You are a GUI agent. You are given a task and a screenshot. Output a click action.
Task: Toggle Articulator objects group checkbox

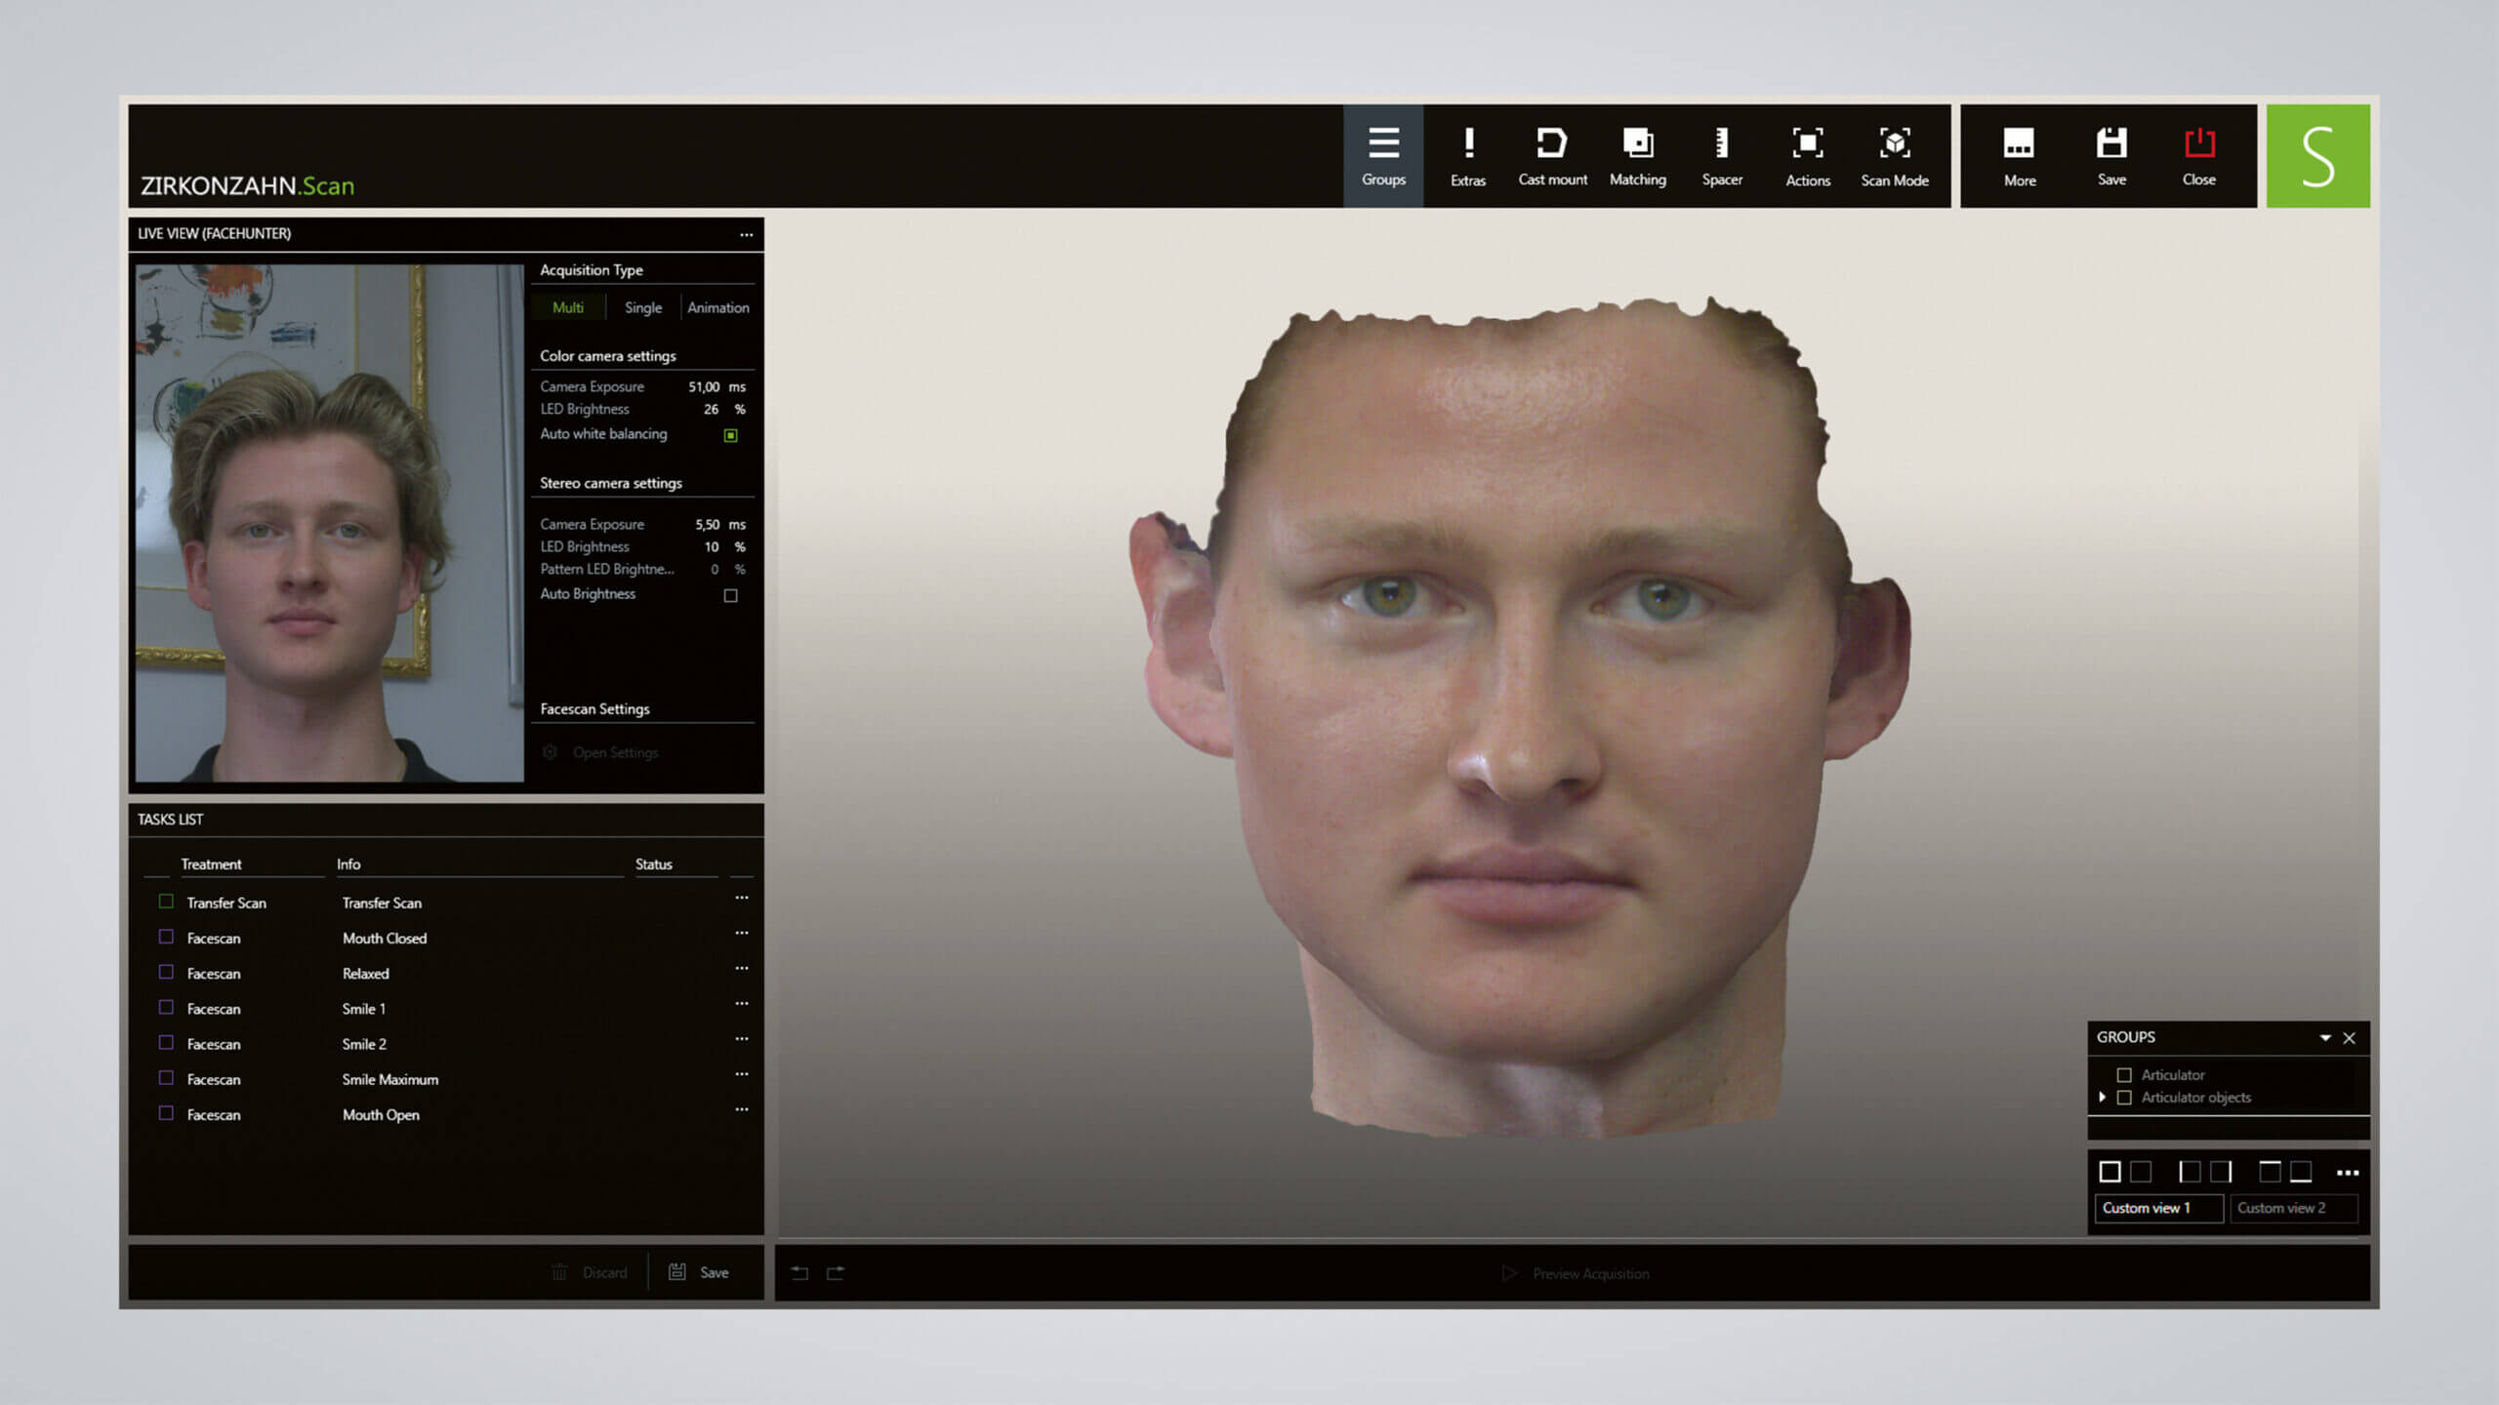pos(2123,1098)
